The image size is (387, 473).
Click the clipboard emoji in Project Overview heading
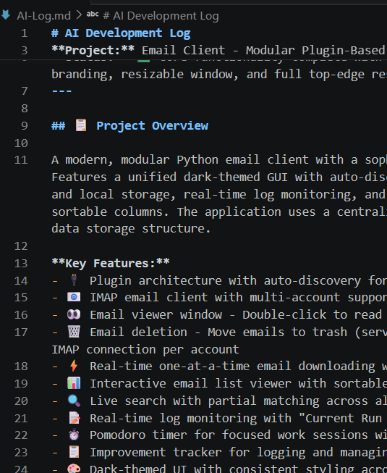[81, 125]
